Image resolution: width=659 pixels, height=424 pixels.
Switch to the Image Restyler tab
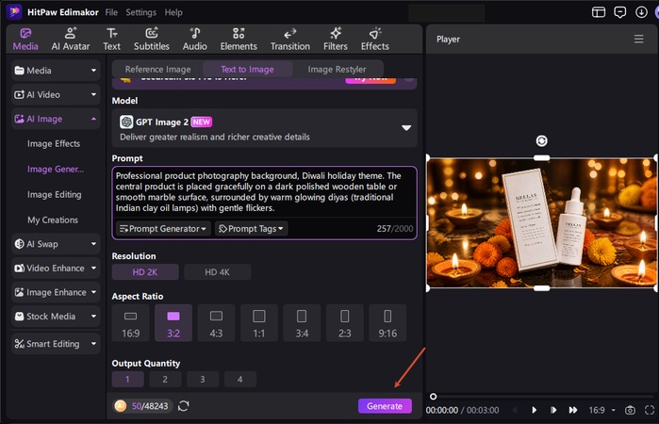click(x=337, y=70)
